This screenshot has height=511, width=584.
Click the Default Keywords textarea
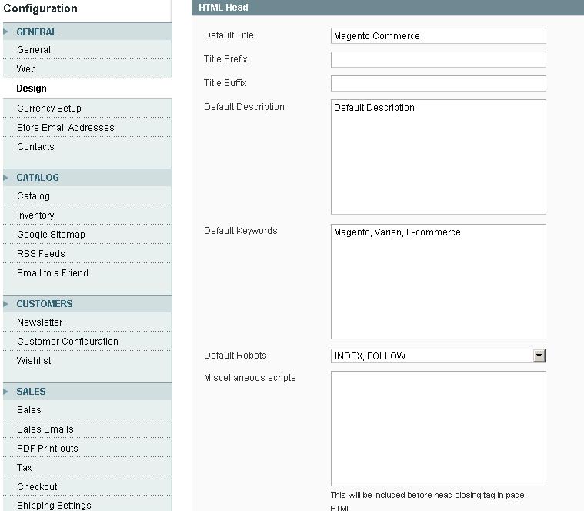(x=439, y=282)
